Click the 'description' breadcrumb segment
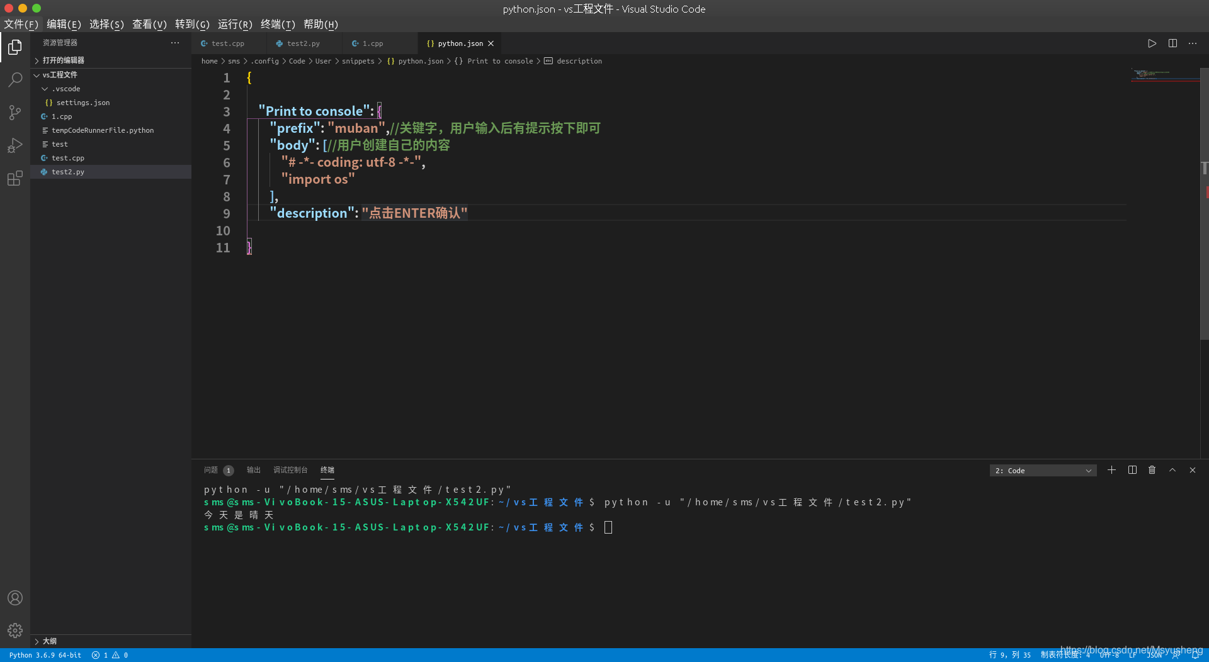 tap(579, 61)
